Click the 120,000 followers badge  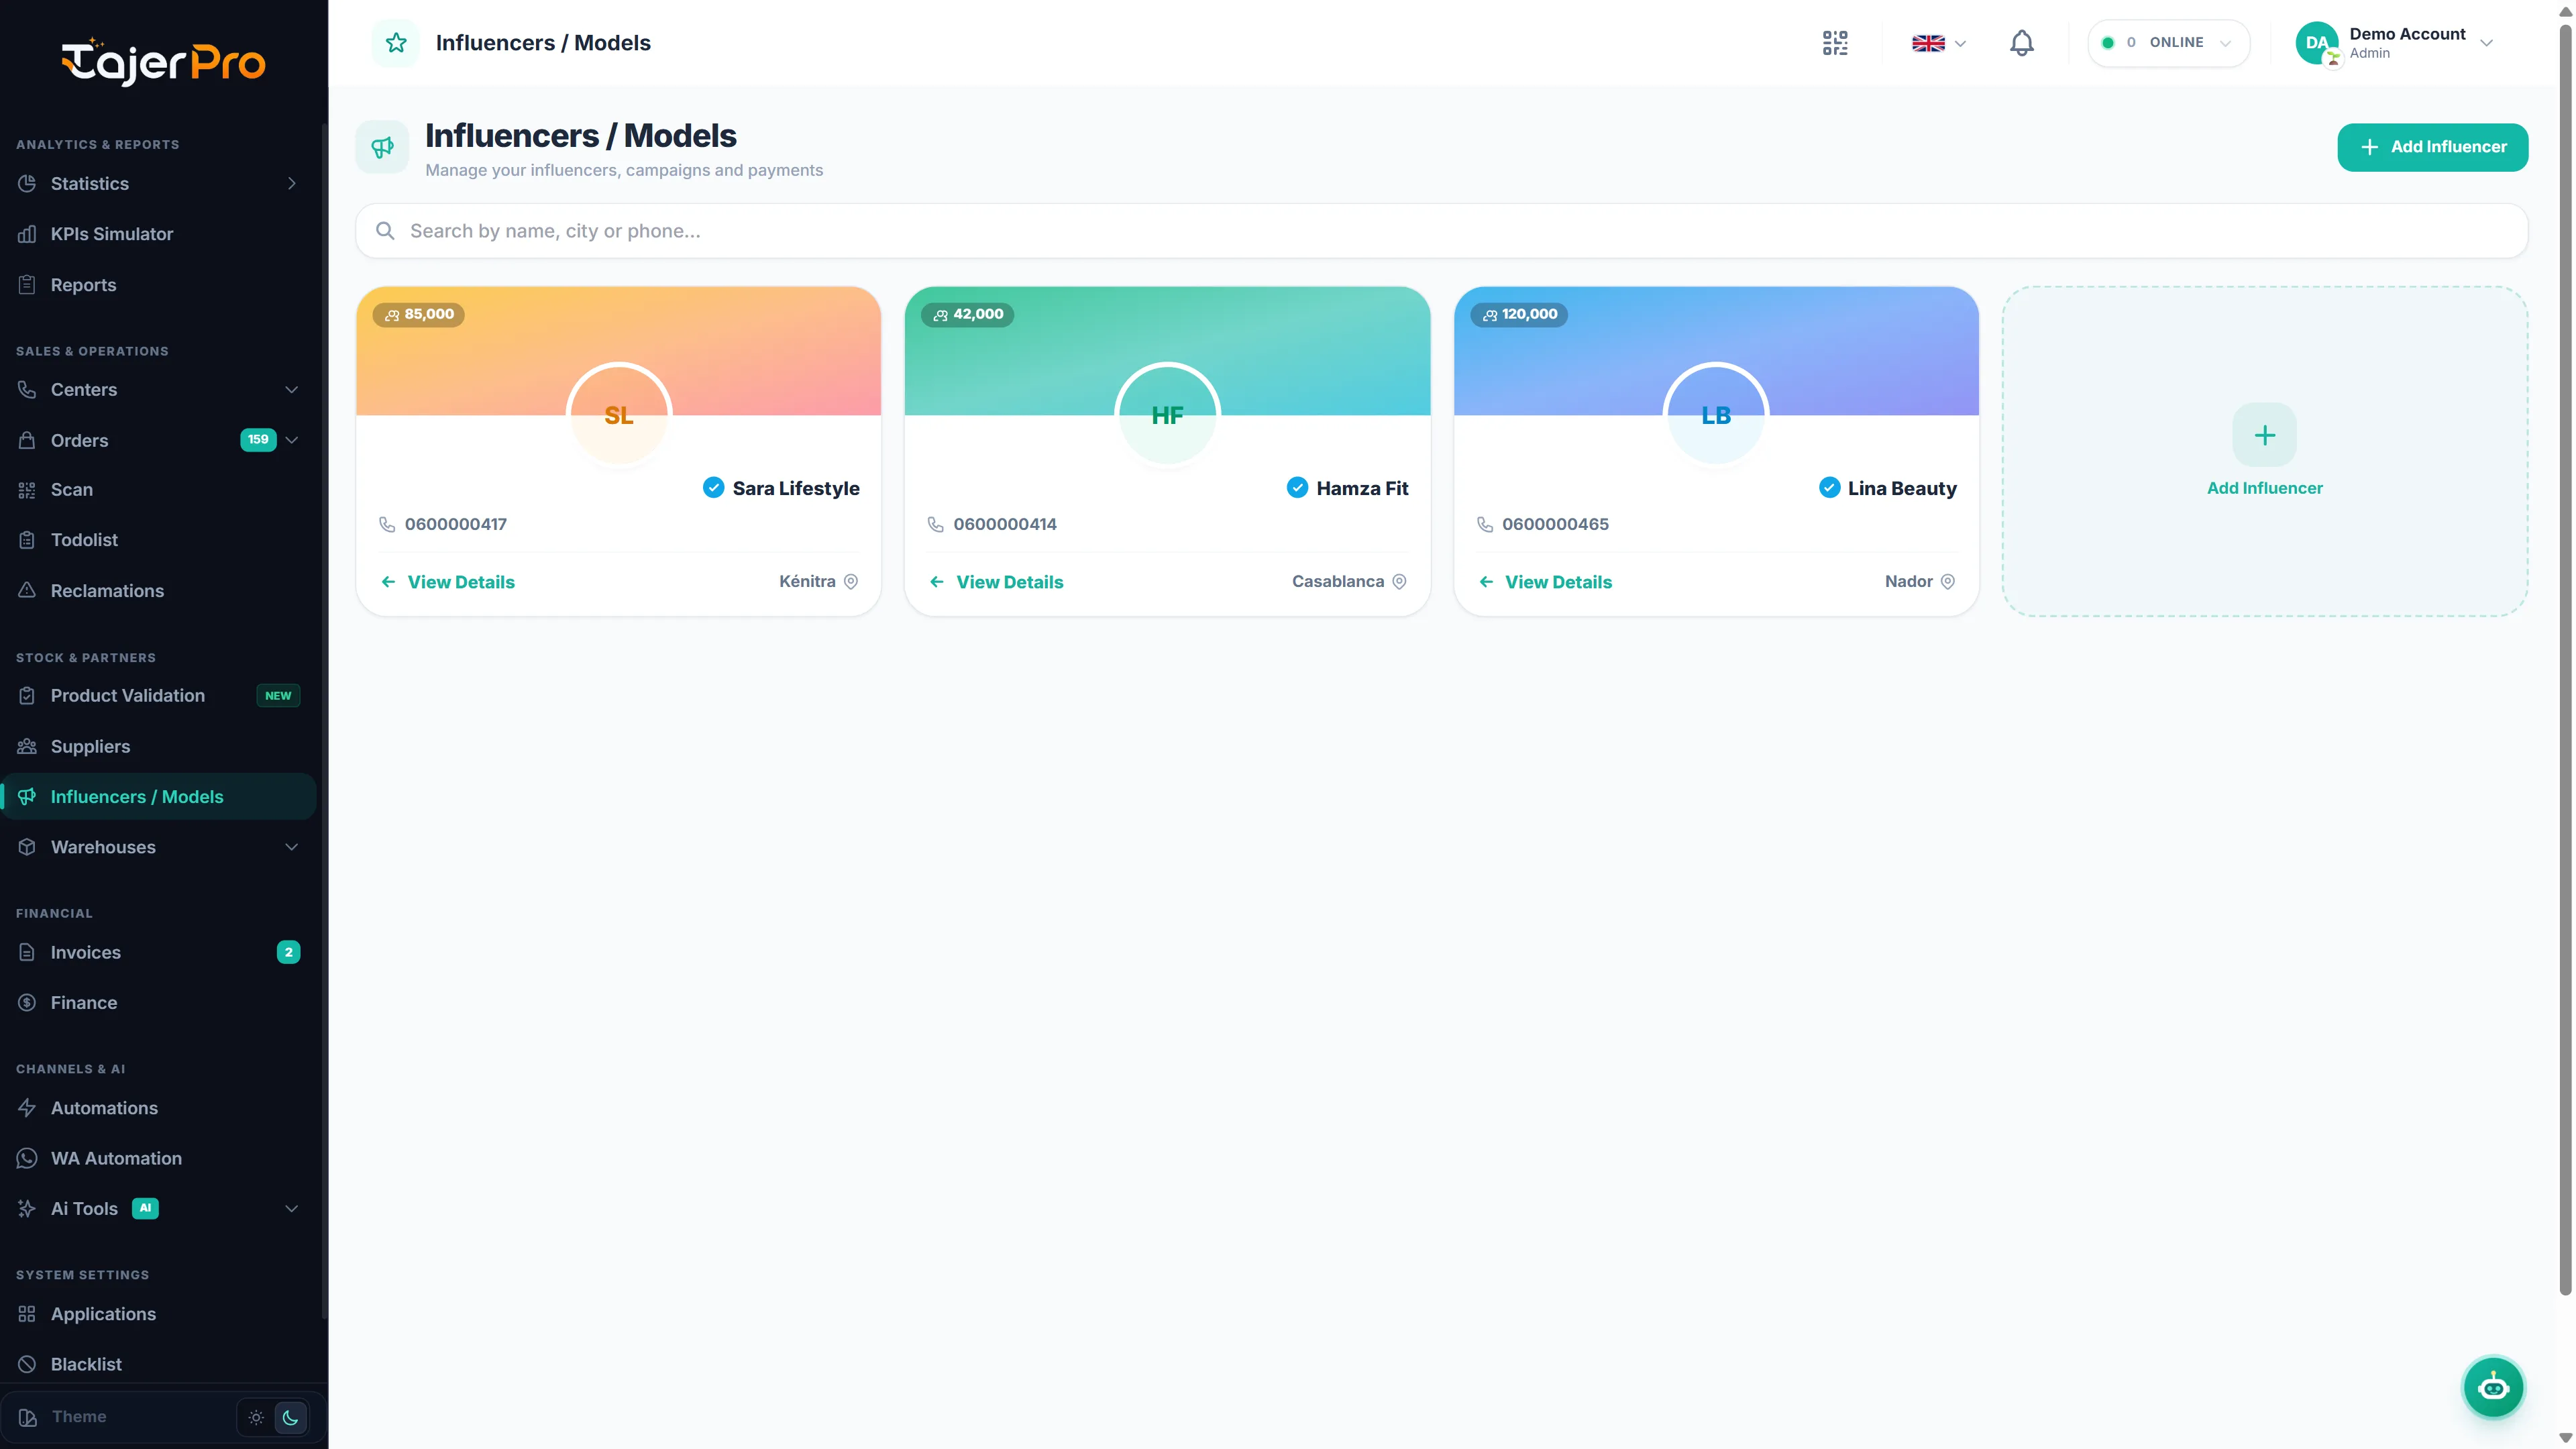click(x=1519, y=314)
